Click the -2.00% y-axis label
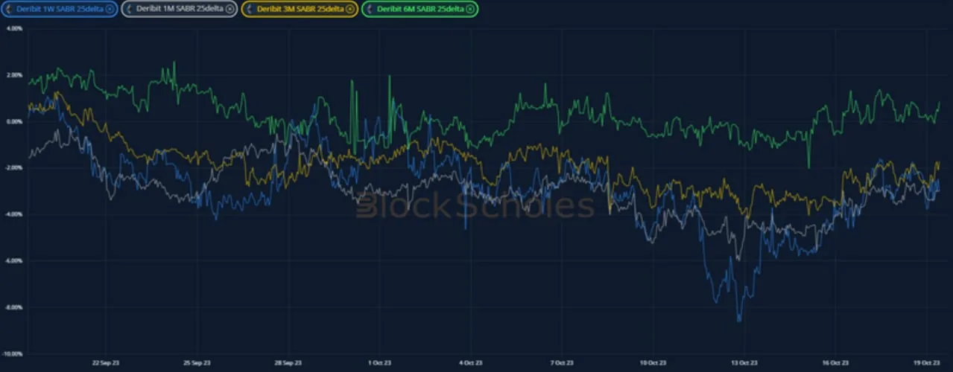 [x=13, y=167]
